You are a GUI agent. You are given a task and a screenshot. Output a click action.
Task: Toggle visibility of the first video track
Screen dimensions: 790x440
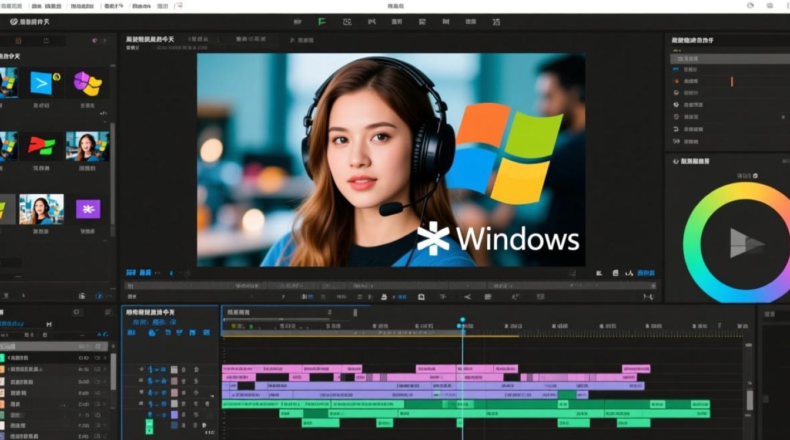(141, 370)
